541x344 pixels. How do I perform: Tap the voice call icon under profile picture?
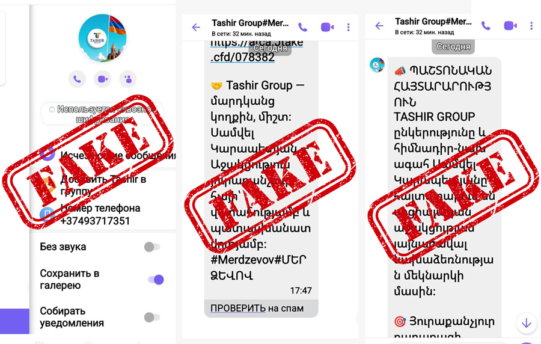[77, 79]
